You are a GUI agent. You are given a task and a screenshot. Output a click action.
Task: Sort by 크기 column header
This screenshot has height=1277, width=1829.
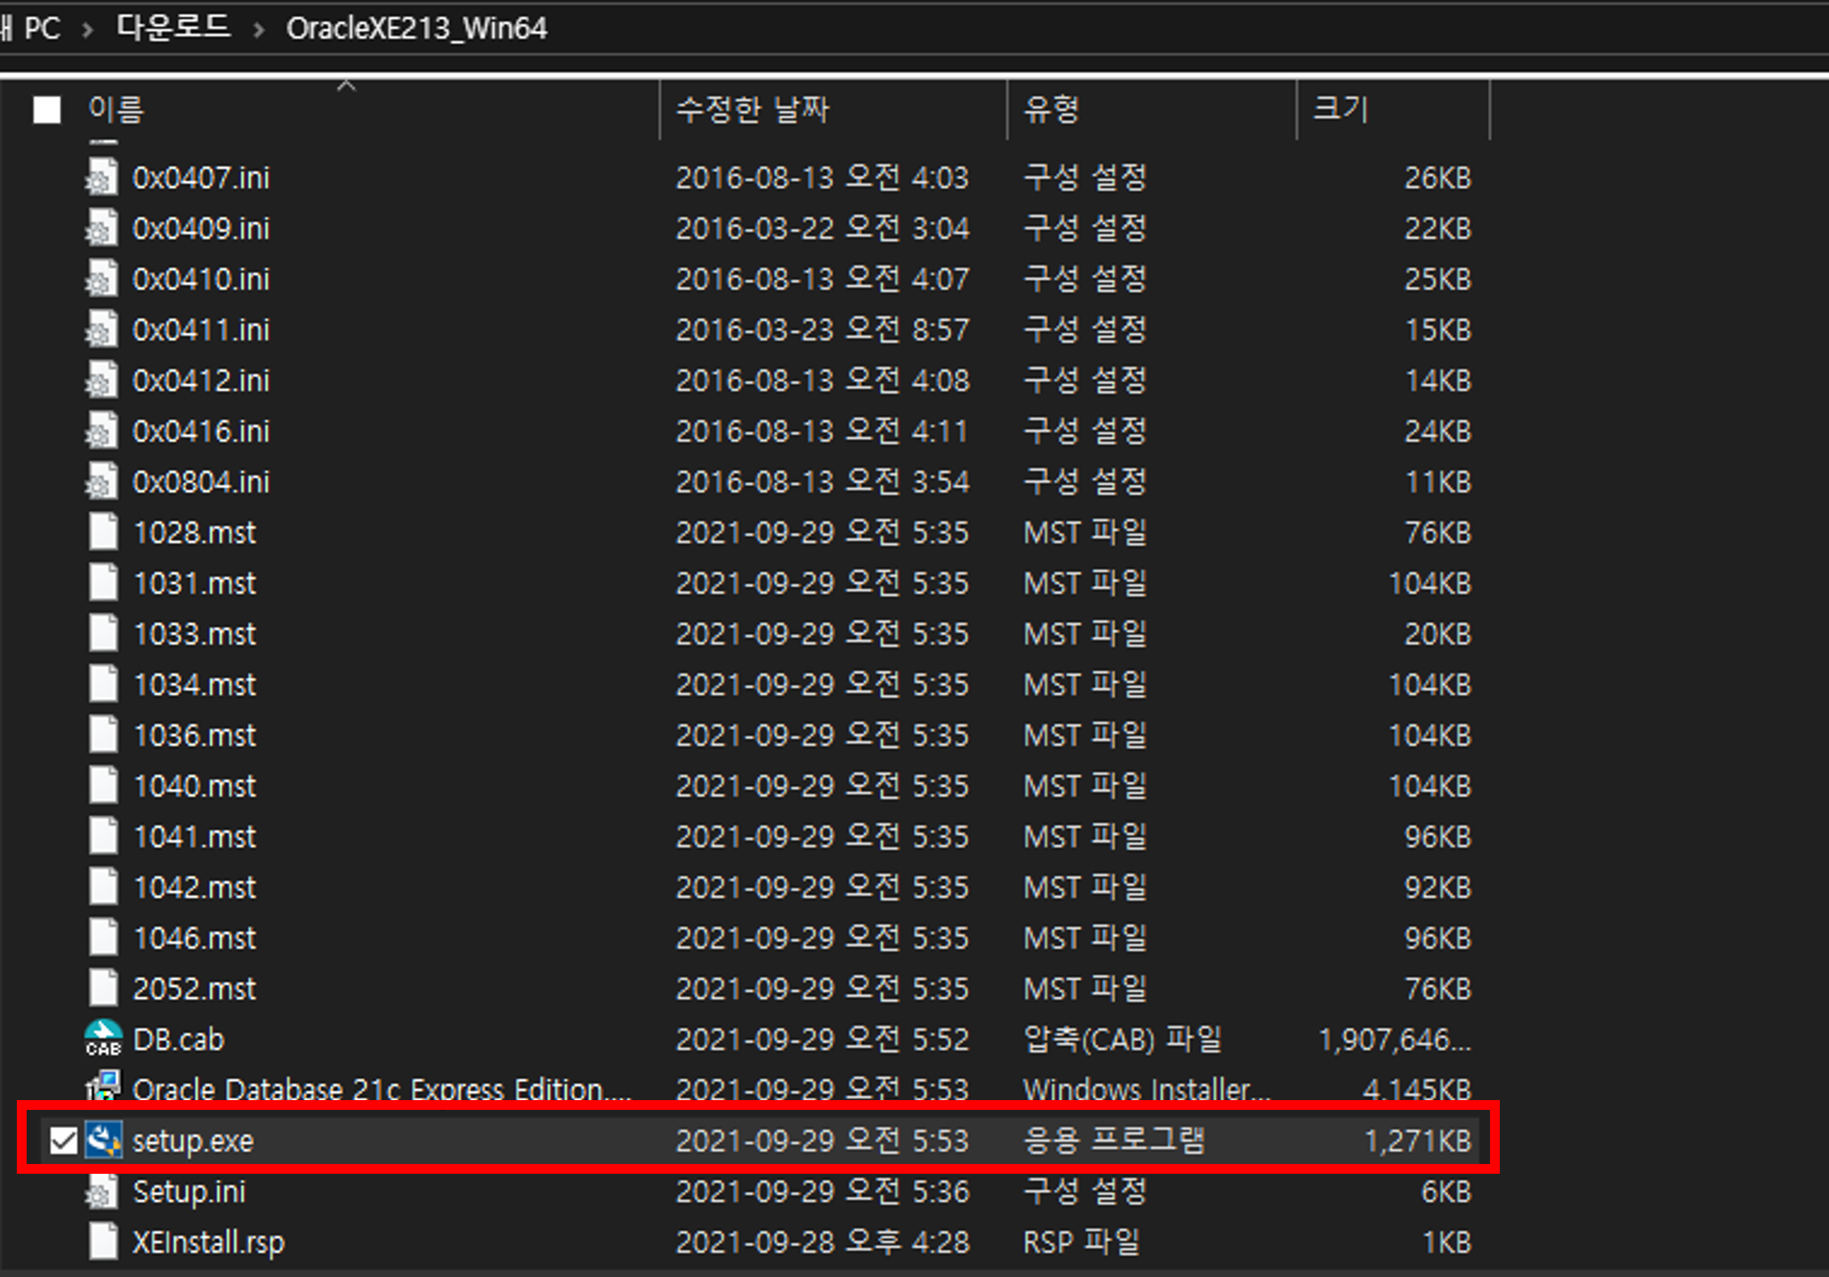tap(1340, 110)
